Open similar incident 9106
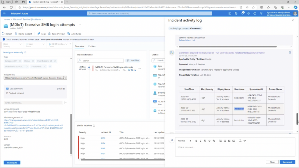Screen dimensions: 299x168 tap(103, 138)
